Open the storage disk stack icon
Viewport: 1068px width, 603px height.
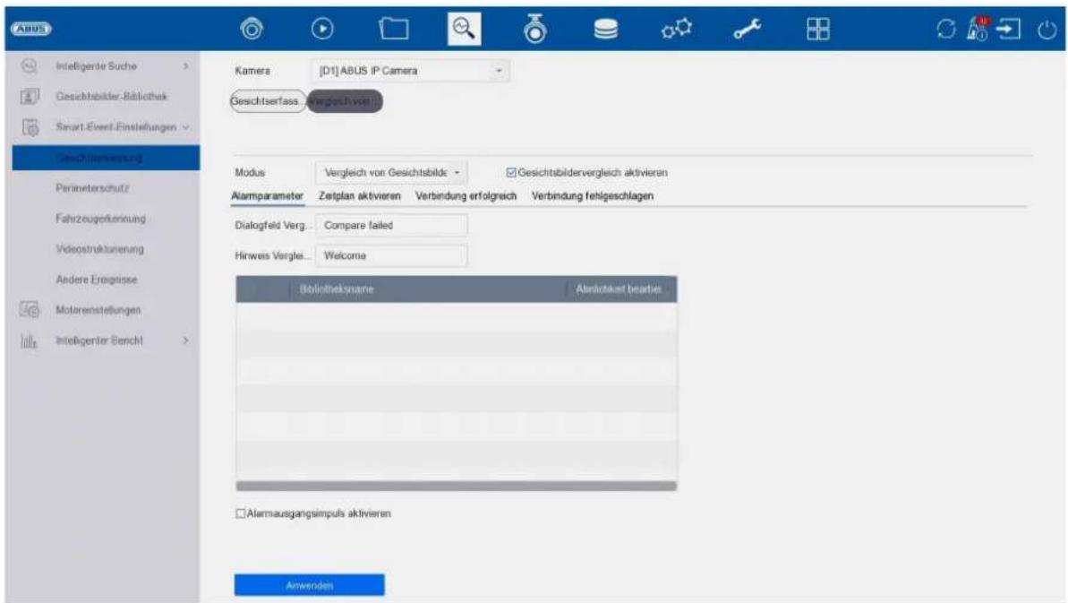(x=605, y=29)
